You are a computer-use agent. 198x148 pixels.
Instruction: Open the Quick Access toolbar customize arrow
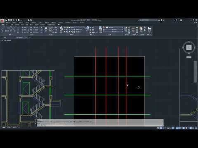[x=33, y=20]
